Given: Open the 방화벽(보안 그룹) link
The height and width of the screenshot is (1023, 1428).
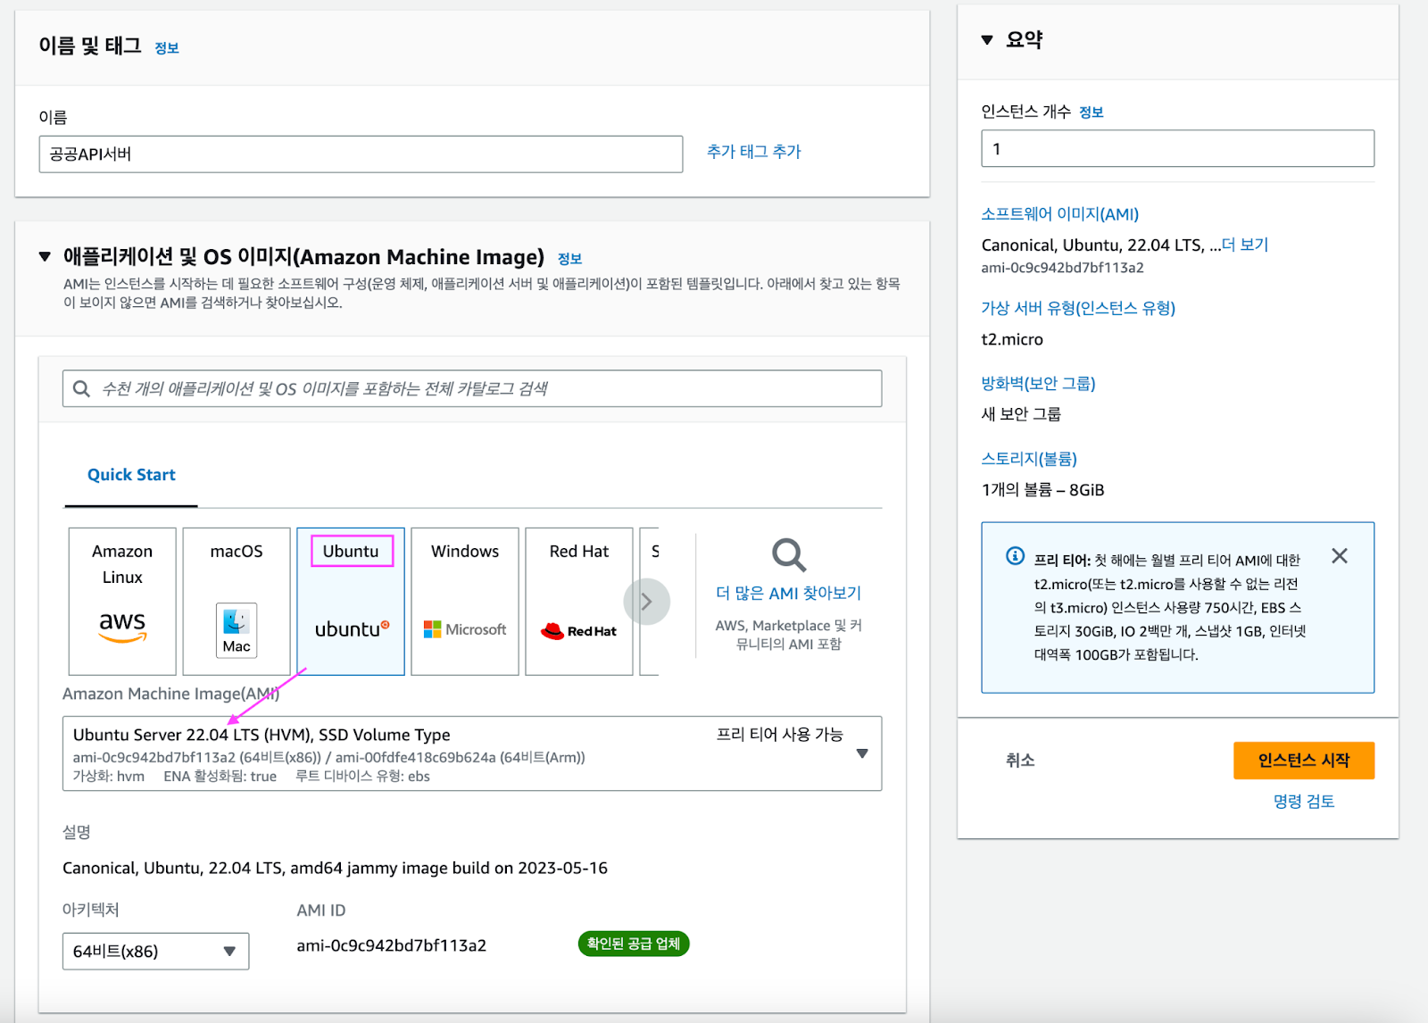Looking at the screenshot, I should pos(1038,383).
